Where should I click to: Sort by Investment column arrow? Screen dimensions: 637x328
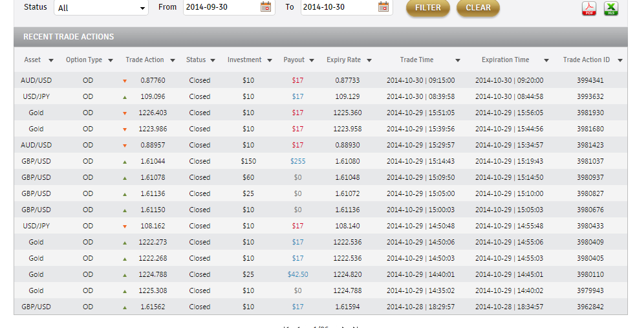click(x=269, y=61)
